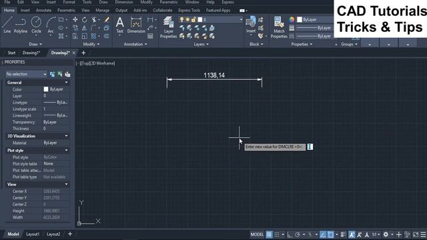
Task: Collapse the General properties section
Action: coord(66,83)
